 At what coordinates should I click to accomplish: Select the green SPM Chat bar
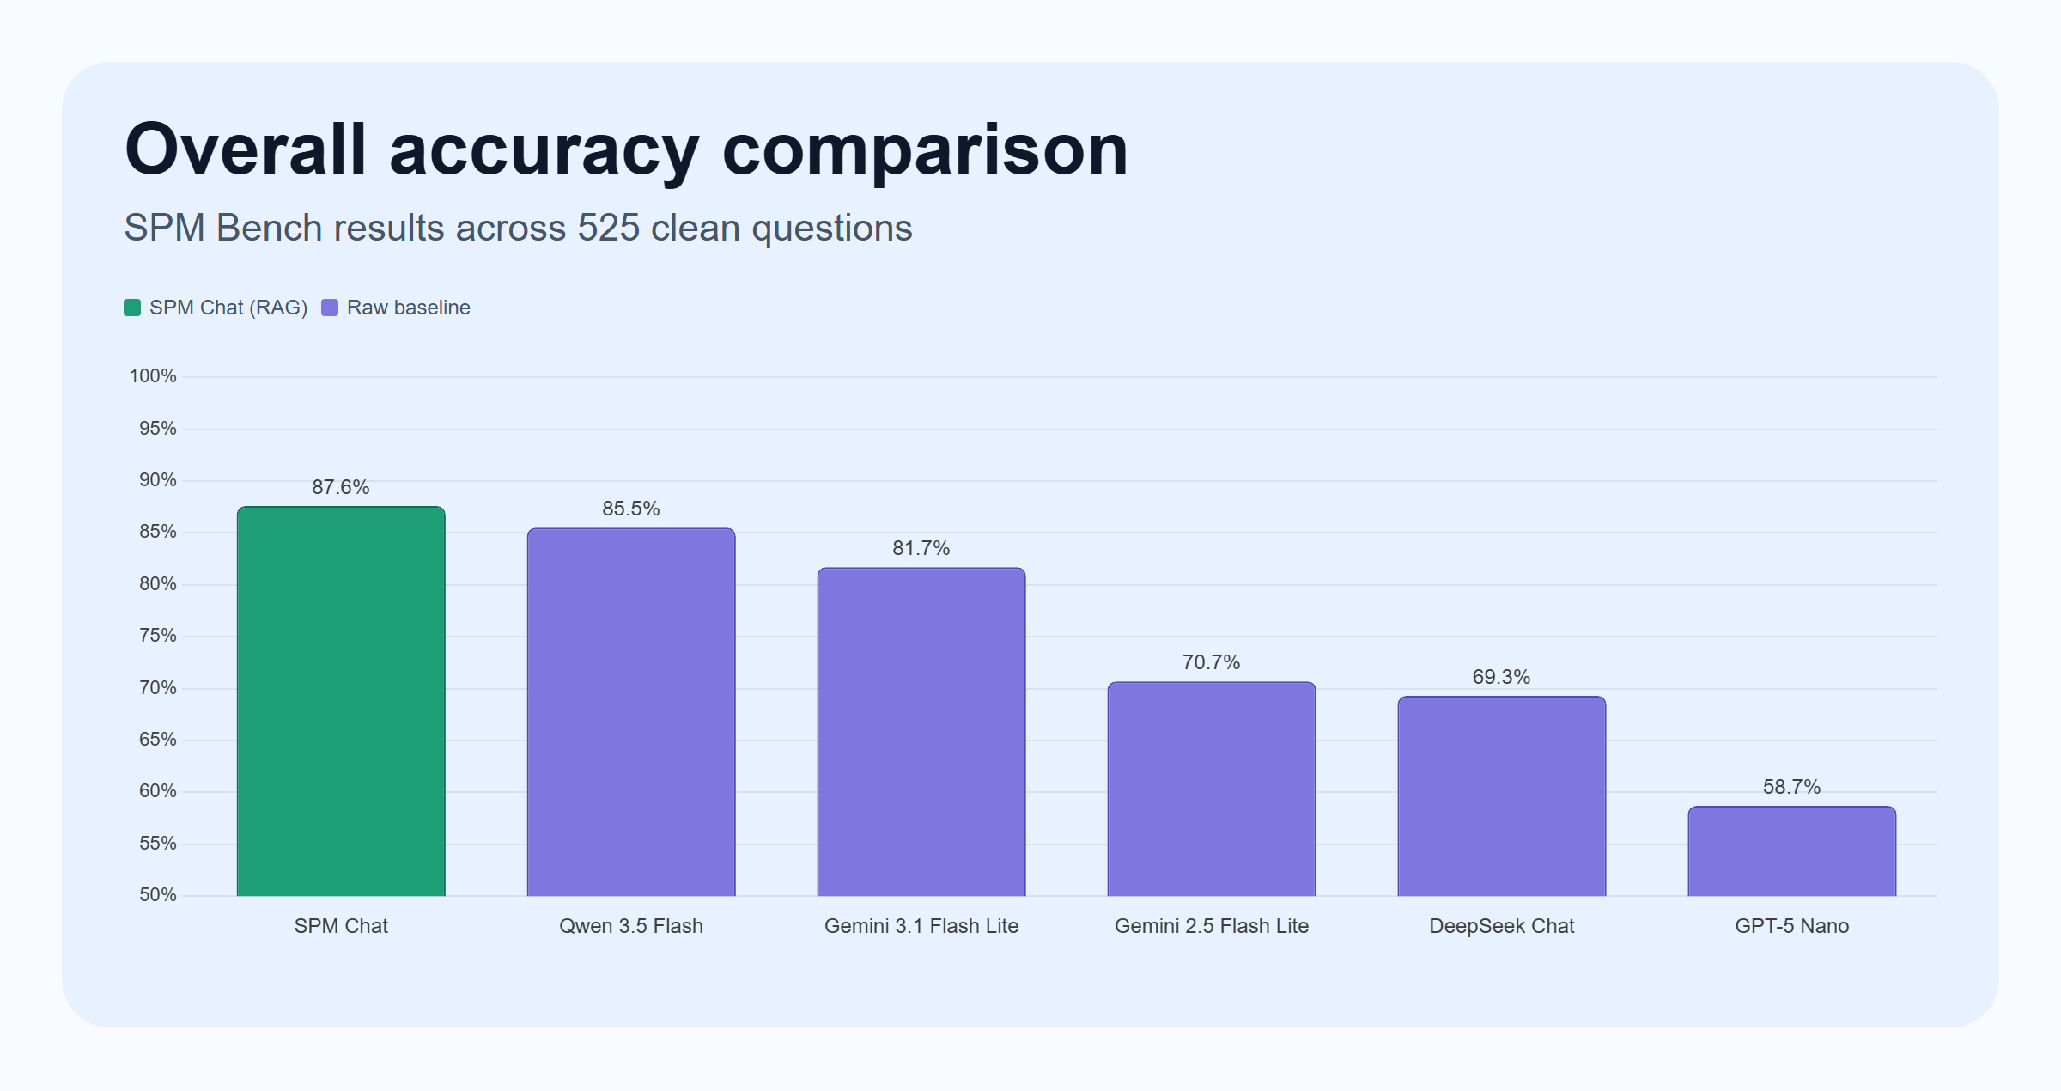click(341, 701)
